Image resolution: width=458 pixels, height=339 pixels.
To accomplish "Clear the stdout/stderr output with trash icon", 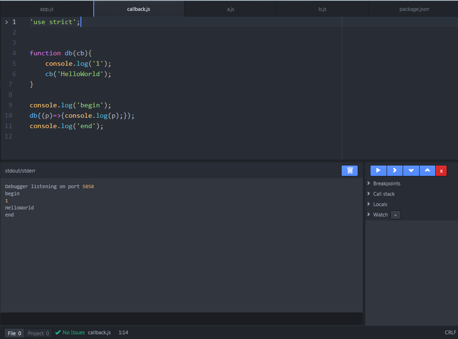I will pyautogui.click(x=350, y=170).
